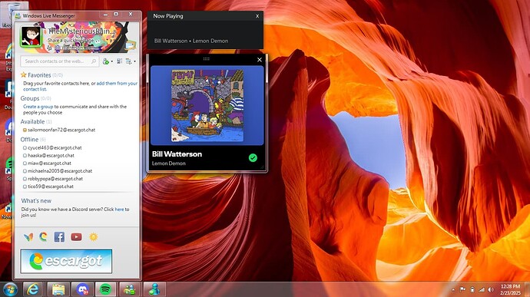Click the Messenger two-people taskbar button
The width and height of the screenshot is (530, 297).
(130, 289)
